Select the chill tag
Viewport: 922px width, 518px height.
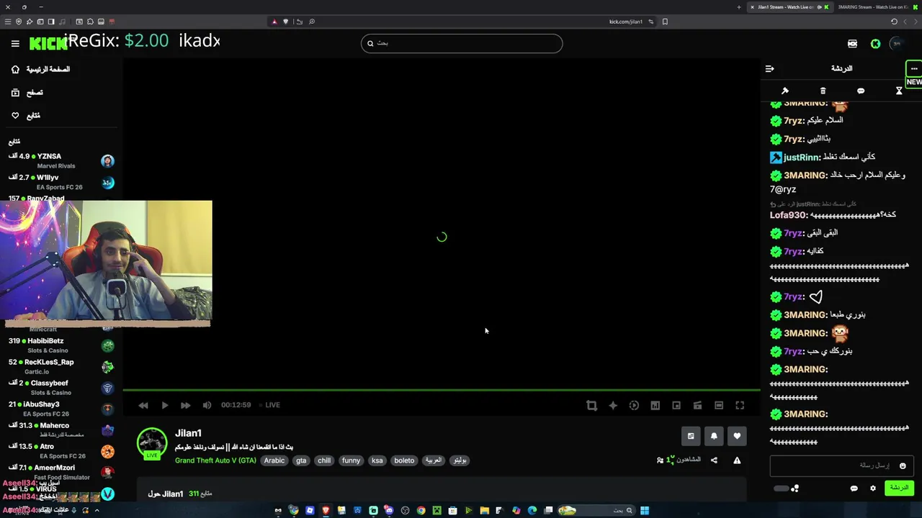pyautogui.click(x=324, y=460)
